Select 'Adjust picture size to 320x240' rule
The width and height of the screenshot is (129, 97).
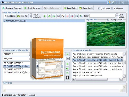[86, 72]
